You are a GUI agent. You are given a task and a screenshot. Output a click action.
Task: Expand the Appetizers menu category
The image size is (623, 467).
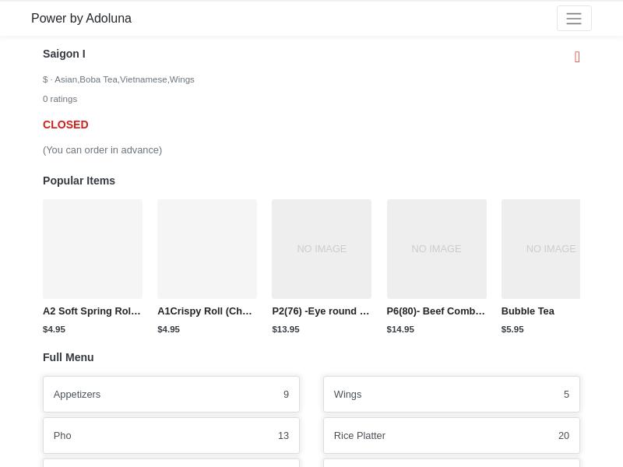click(x=171, y=395)
